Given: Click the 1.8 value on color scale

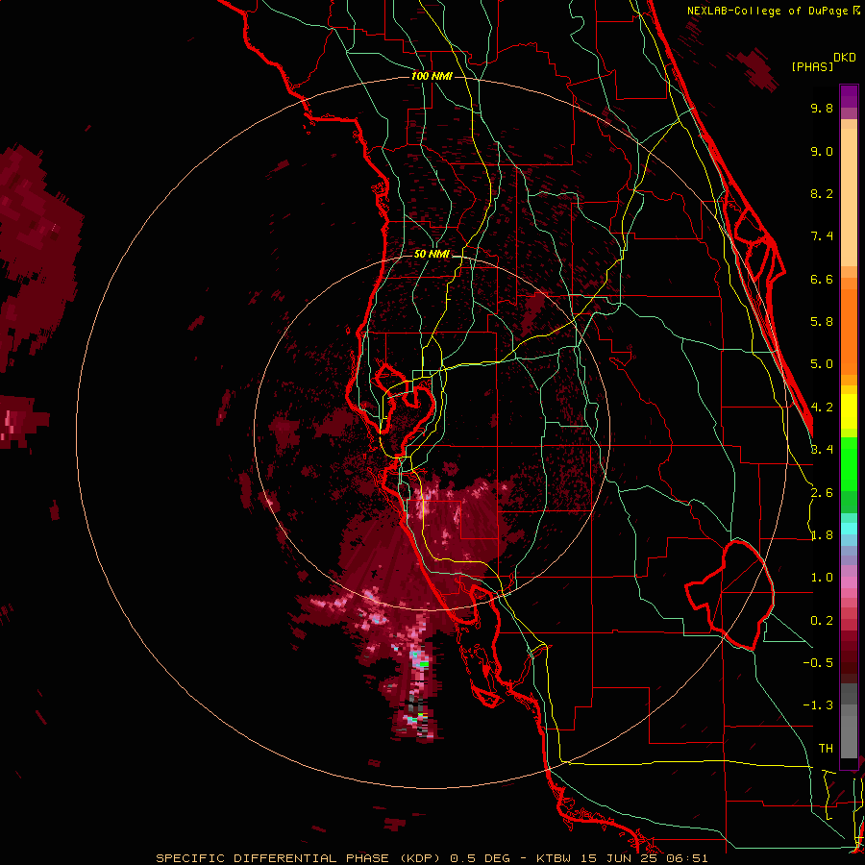Looking at the screenshot, I should coord(822,535).
